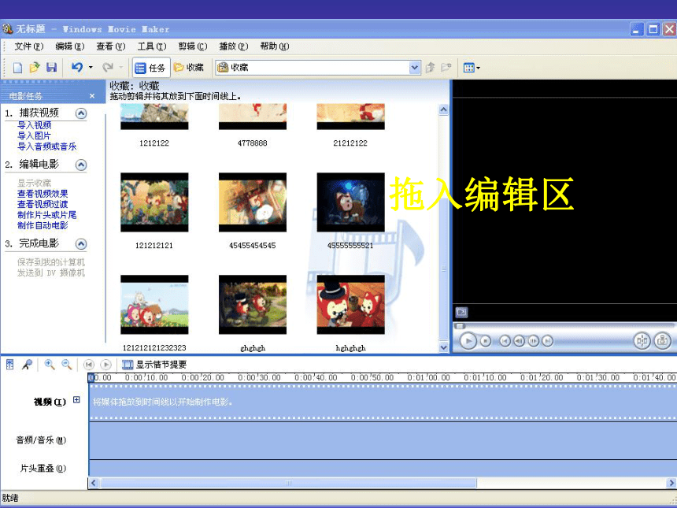Click the timeline horizontal scrollbar thumb
Screen dimensions: 677x508
tap(288, 483)
